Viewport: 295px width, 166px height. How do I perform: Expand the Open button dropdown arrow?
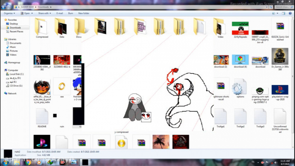click(32, 13)
